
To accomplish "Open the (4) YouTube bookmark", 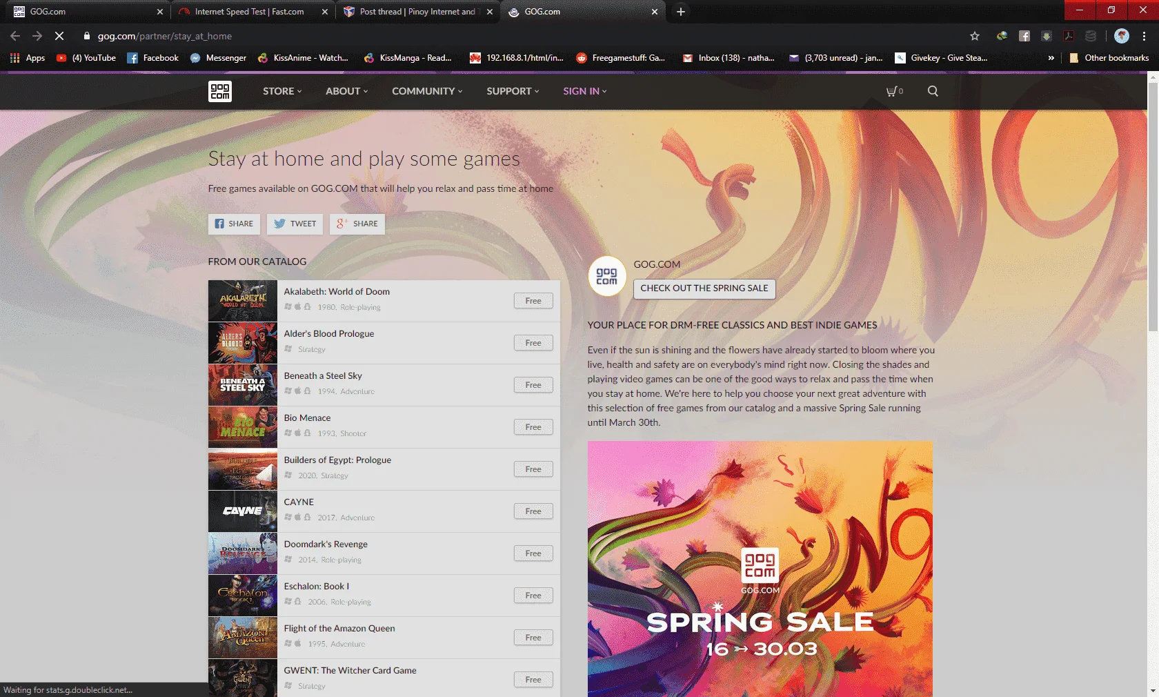I will coord(86,58).
